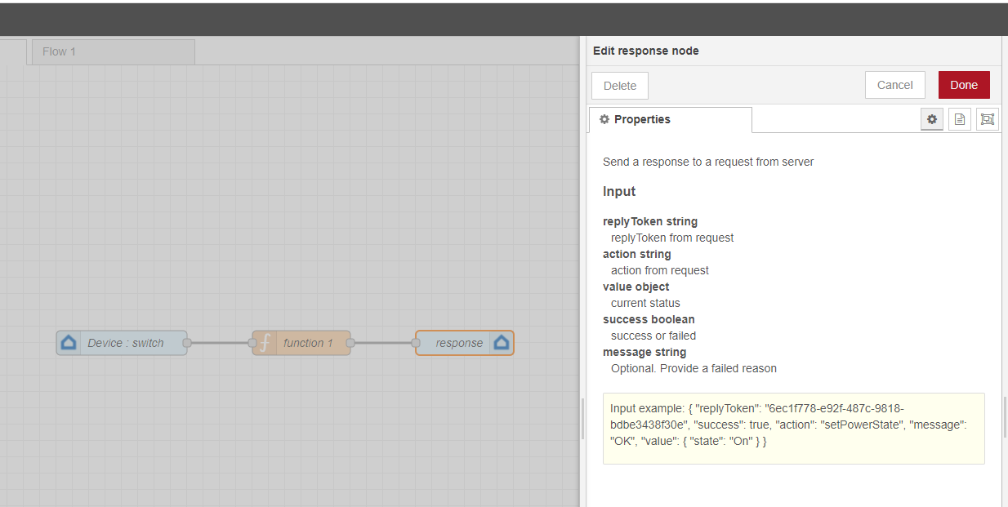Select wire between function 1 and response
The height and width of the screenshot is (507, 1008).
[383, 343]
